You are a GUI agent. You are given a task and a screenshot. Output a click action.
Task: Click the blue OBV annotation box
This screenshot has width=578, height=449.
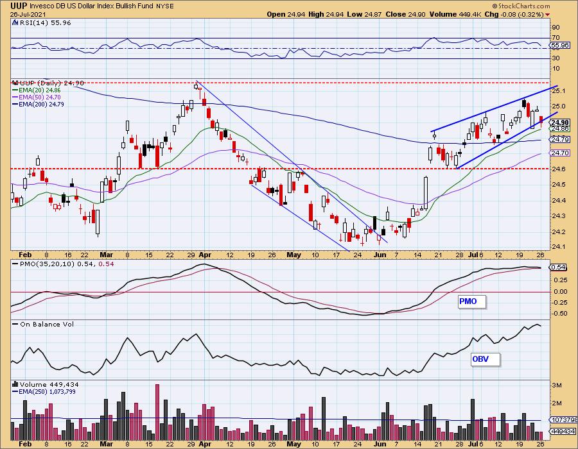point(486,359)
